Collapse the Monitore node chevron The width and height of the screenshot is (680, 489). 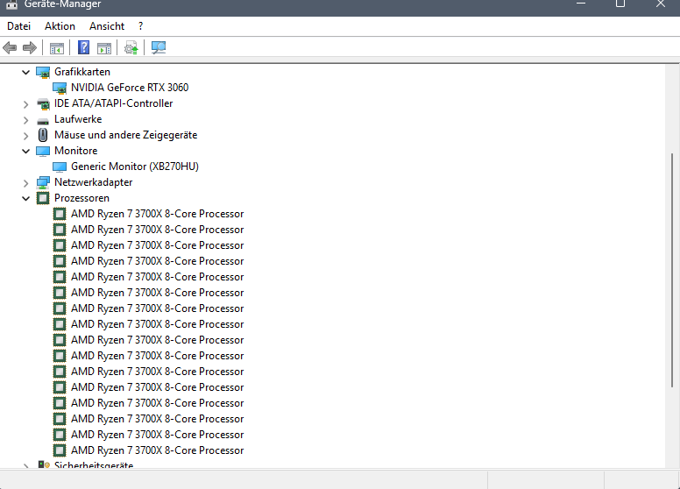pos(26,151)
